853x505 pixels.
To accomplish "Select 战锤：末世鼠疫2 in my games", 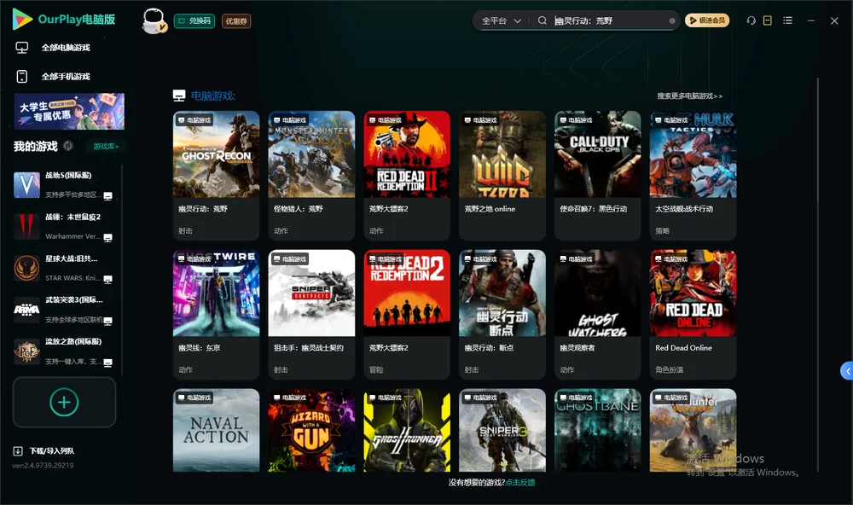I will point(65,226).
